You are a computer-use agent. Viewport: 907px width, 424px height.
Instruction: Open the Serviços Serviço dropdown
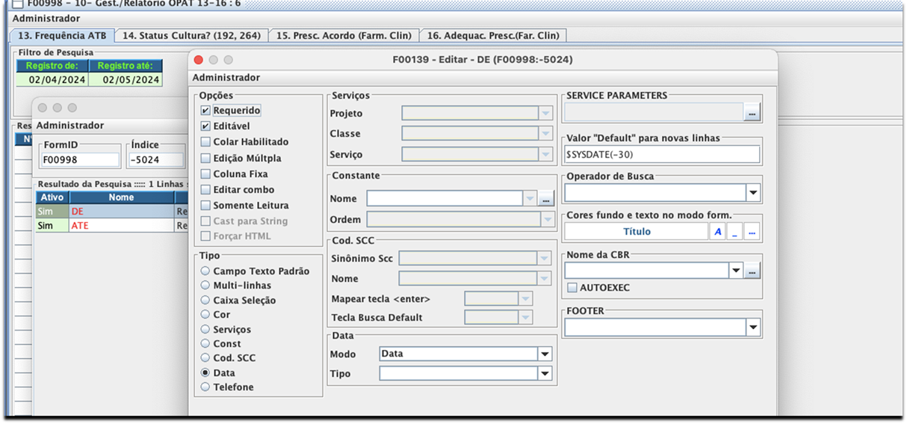coord(546,155)
